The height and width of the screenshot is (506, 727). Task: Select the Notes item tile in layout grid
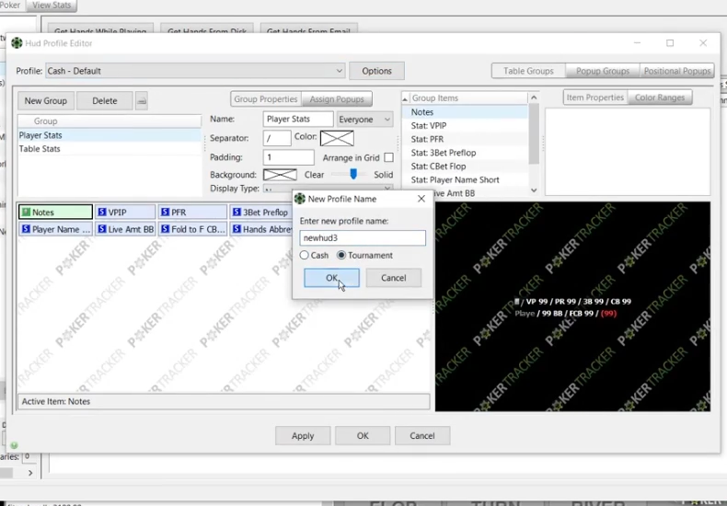[x=55, y=213]
